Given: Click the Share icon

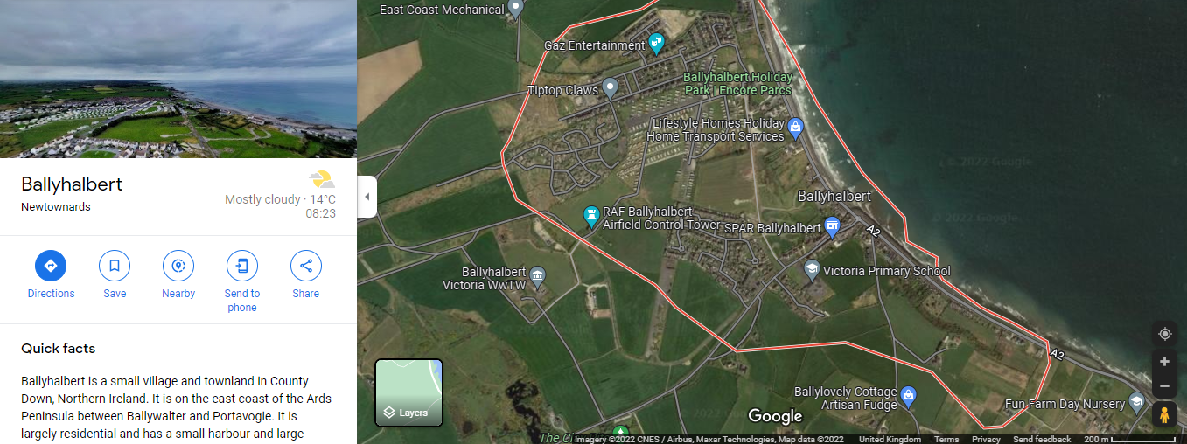Looking at the screenshot, I should click(x=306, y=266).
